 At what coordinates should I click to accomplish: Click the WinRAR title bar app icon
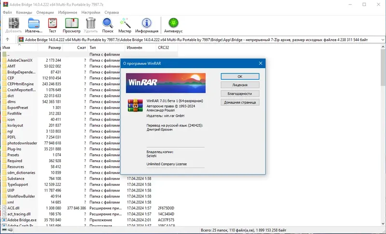pyautogui.click(x=5, y=4)
